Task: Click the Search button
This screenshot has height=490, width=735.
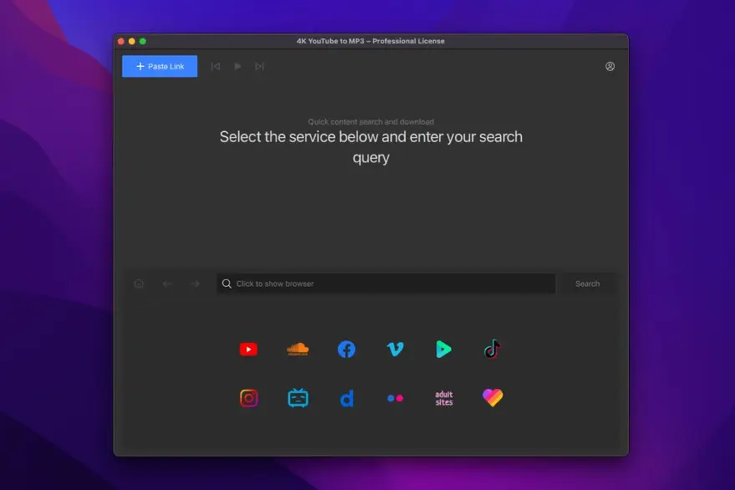Action: click(587, 283)
